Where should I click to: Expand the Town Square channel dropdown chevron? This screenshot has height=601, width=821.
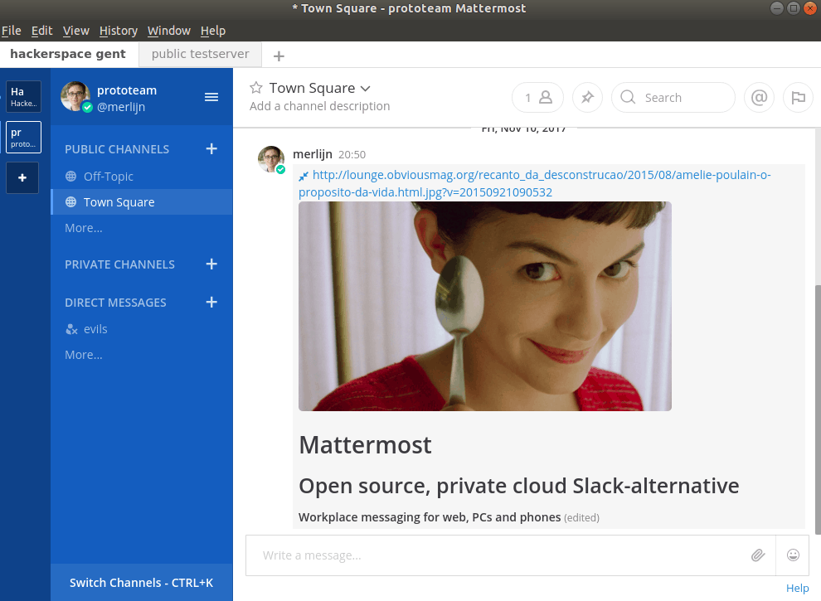point(366,89)
